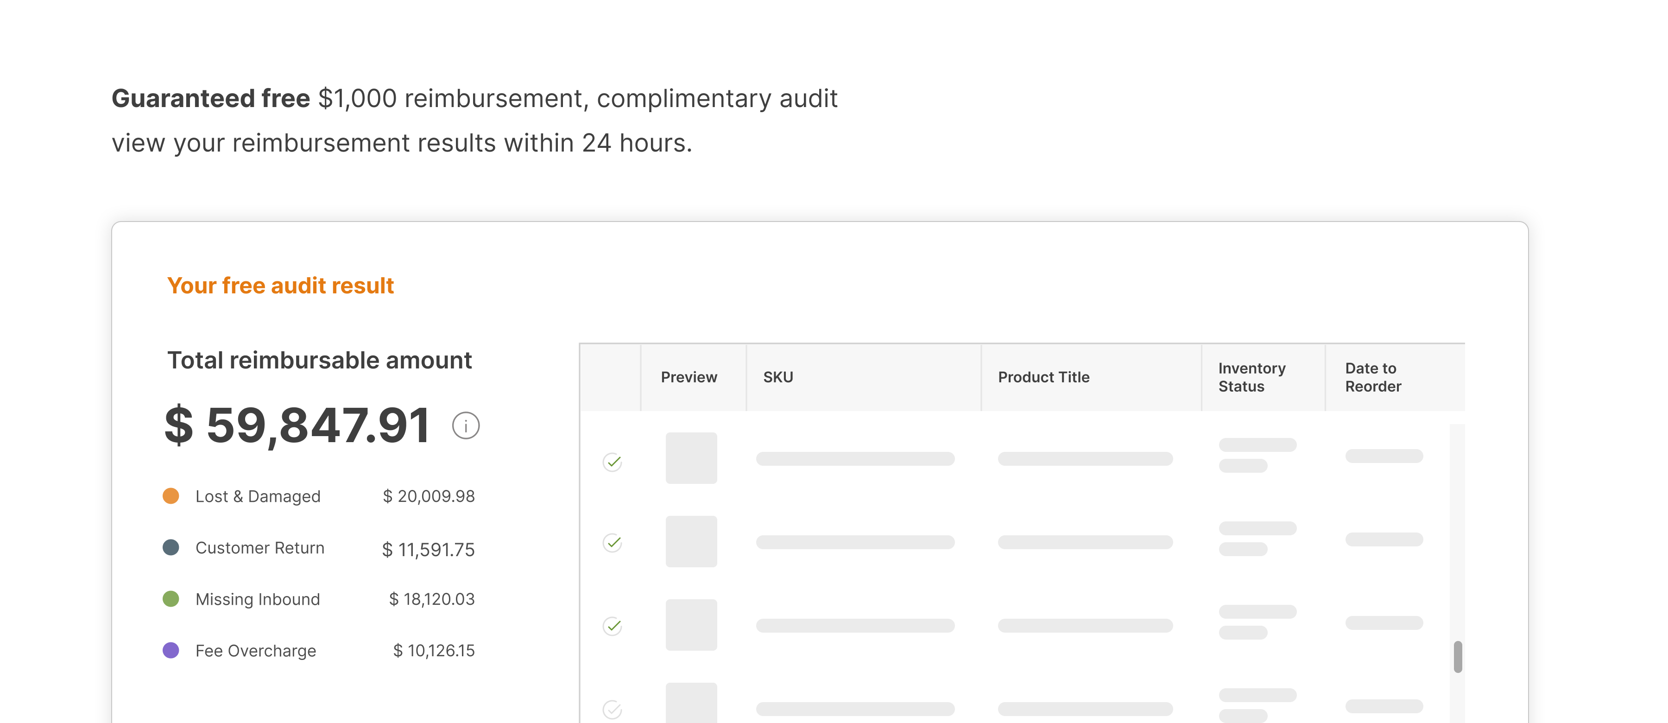This screenshot has height=723, width=1668.
Task: Click the first row preview thumbnail
Action: pyautogui.click(x=691, y=458)
